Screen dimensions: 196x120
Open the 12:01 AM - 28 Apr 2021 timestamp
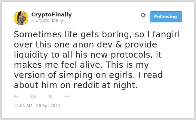pos(37,105)
